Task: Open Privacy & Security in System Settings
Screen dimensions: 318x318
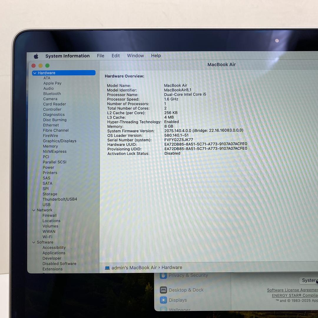Action: click(184, 275)
